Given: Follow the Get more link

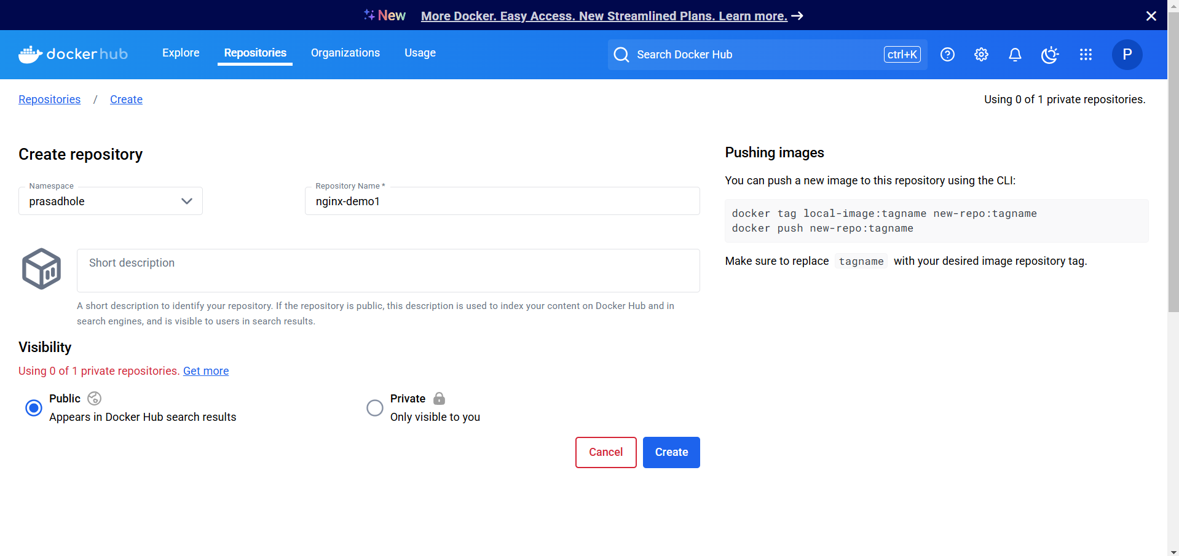Looking at the screenshot, I should pyautogui.click(x=206, y=371).
